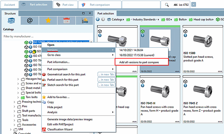Open geometrical search in new Tab

[x=106, y=74]
